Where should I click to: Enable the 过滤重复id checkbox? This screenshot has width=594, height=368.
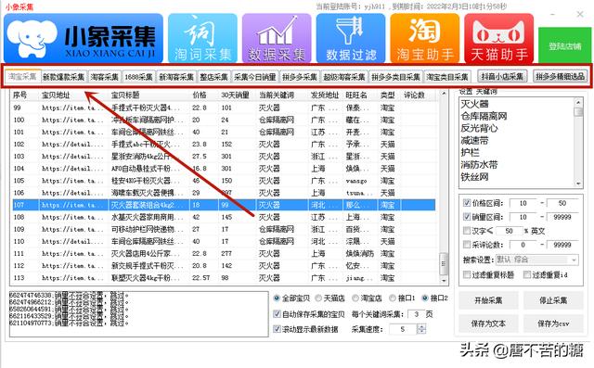[x=526, y=274]
